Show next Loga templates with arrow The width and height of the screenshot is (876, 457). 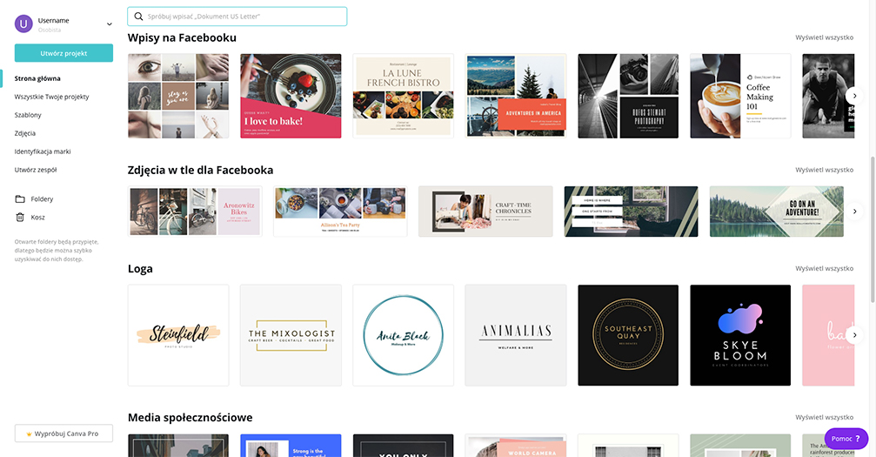pos(854,335)
